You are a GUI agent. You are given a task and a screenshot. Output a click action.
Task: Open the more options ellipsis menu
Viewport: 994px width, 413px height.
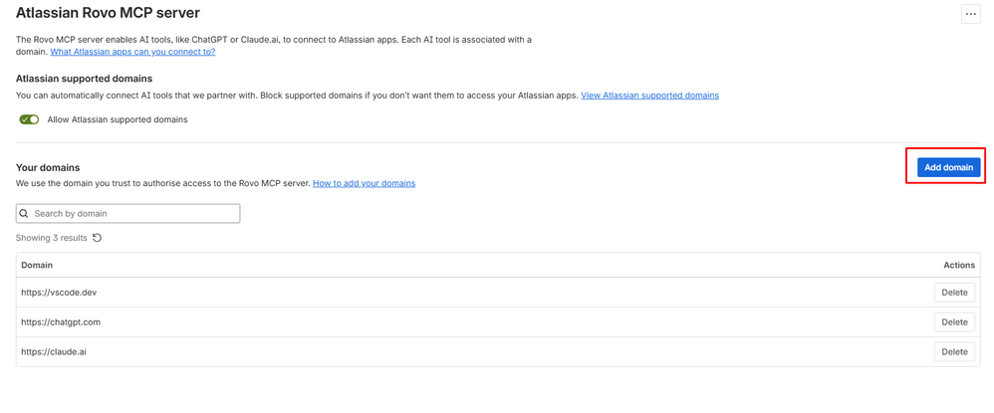(x=970, y=14)
